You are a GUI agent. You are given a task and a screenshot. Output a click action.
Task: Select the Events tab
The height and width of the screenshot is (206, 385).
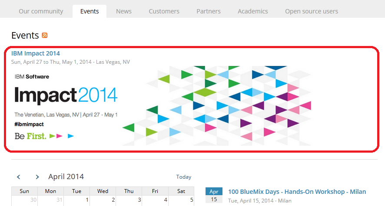click(90, 11)
